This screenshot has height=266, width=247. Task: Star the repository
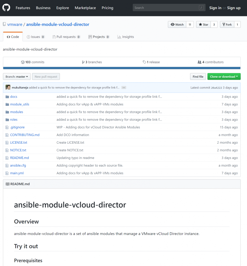[203, 24]
